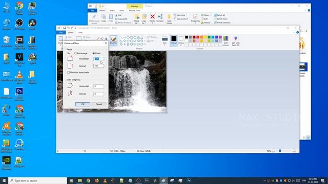Click Edit with Paint 3D button
Viewport: 328px width, 184px height.
(x=236, y=41)
